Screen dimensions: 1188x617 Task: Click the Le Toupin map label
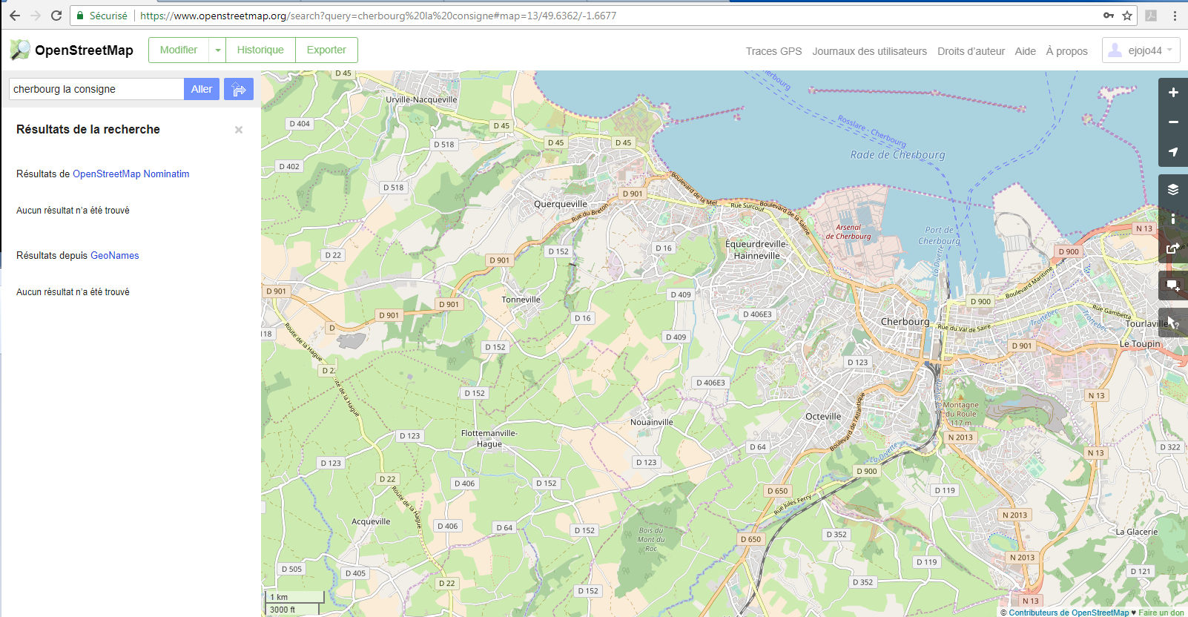pos(1140,344)
